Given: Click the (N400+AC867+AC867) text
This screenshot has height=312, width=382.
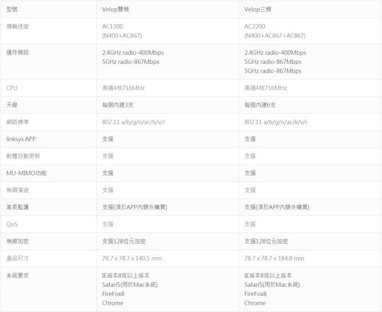Looking at the screenshot, I should tap(275, 36).
